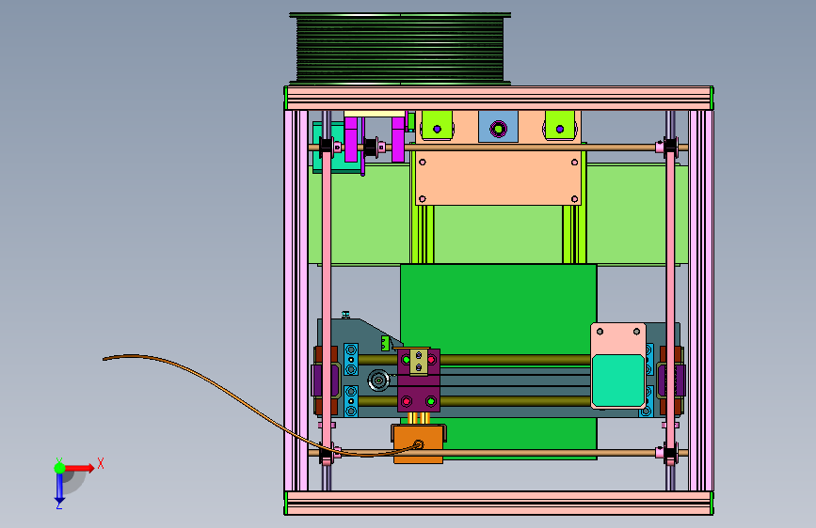The image size is (816, 528).
Task: Pick the small green connector on gray plate
Action: pyautogui.click(x=385, y=343)
